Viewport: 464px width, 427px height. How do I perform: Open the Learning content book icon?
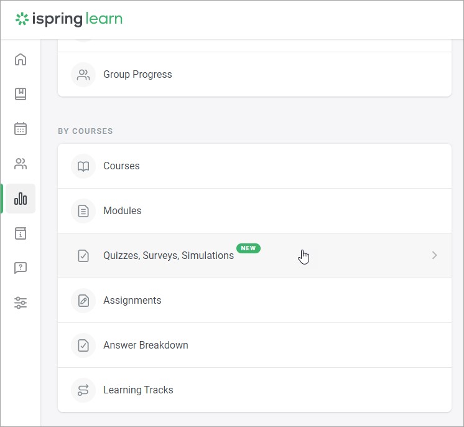pos(21,94)
